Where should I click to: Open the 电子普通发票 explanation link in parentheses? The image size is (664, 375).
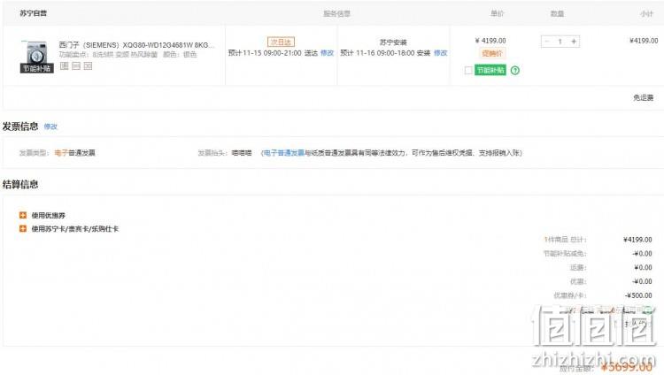point(284,153)
